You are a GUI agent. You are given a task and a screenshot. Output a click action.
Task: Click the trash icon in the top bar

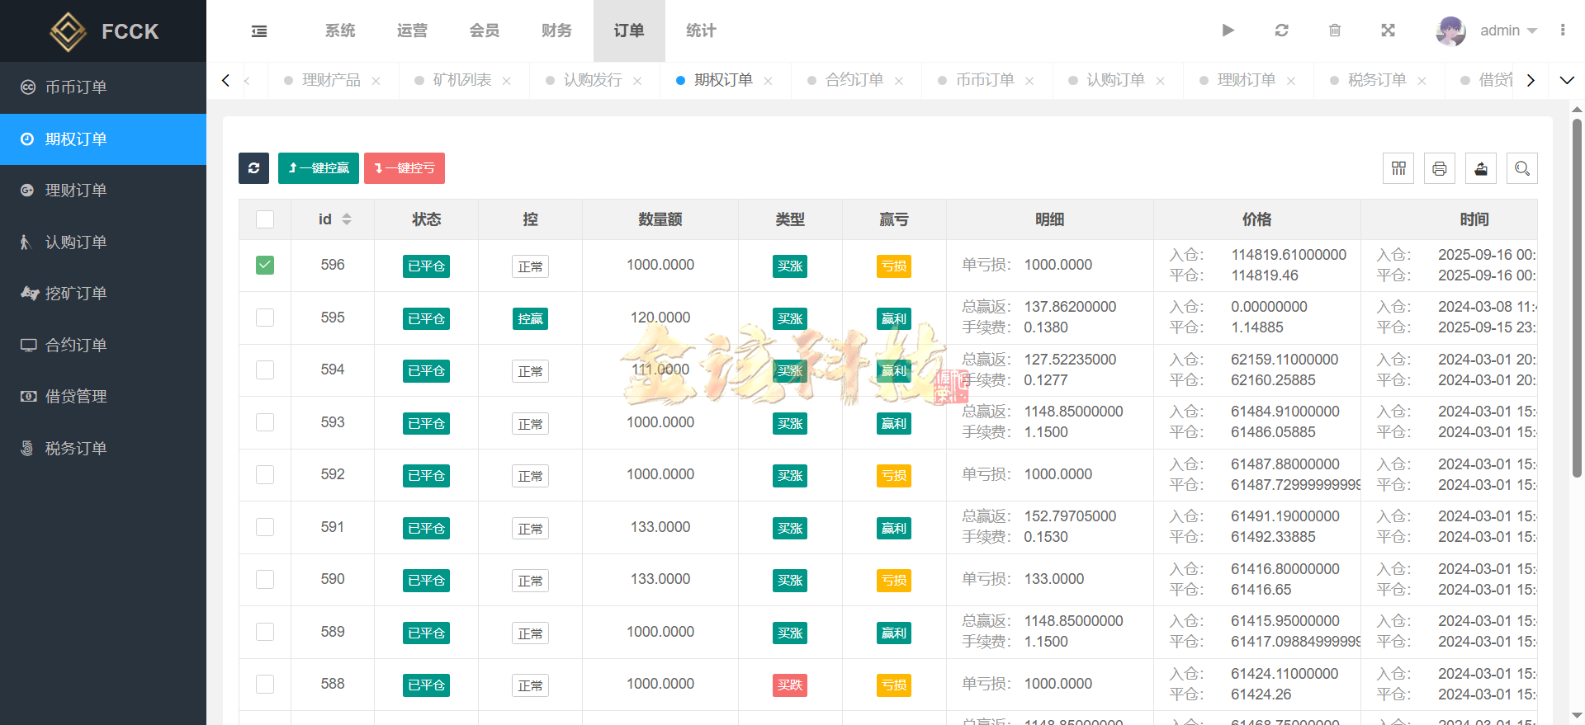point(1335,31)
